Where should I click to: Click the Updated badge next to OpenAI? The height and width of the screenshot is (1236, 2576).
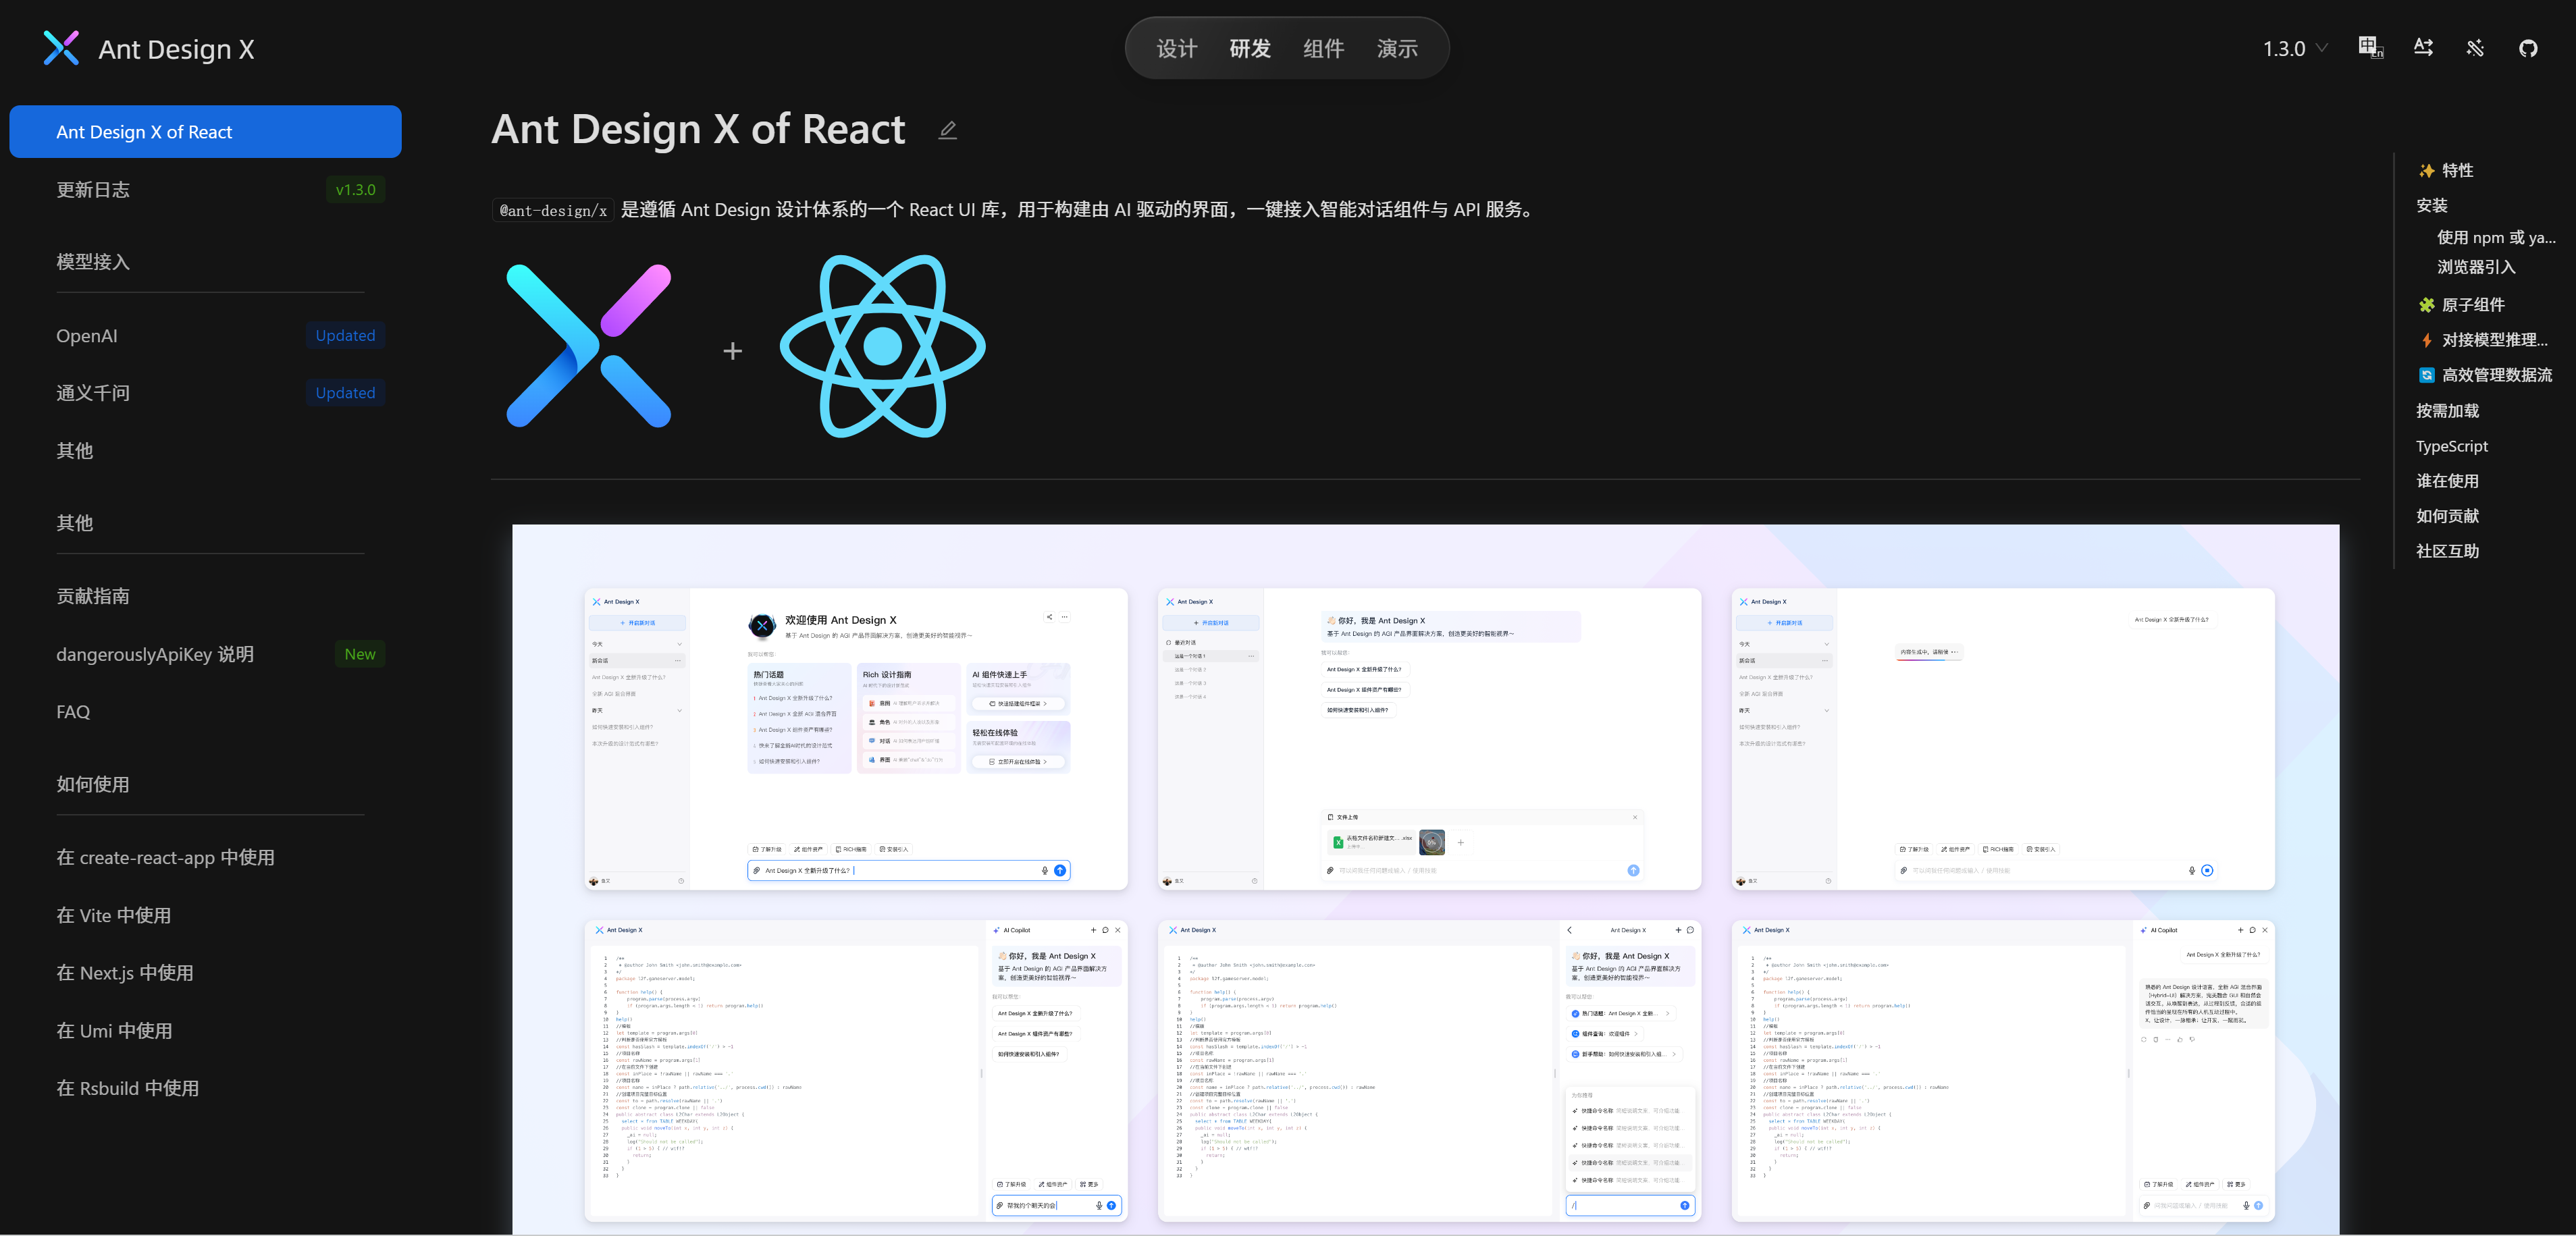[345, 336]
